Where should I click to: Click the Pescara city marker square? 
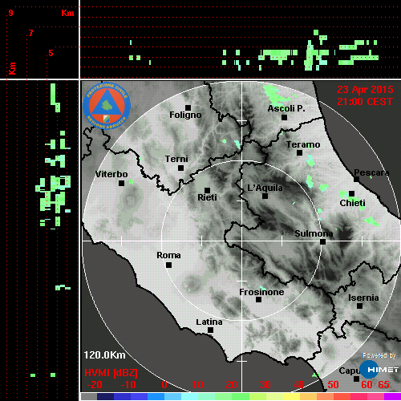click(x=357, y=180)
